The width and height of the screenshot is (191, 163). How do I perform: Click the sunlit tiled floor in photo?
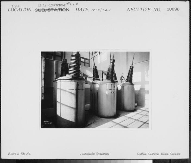[130, 120]
